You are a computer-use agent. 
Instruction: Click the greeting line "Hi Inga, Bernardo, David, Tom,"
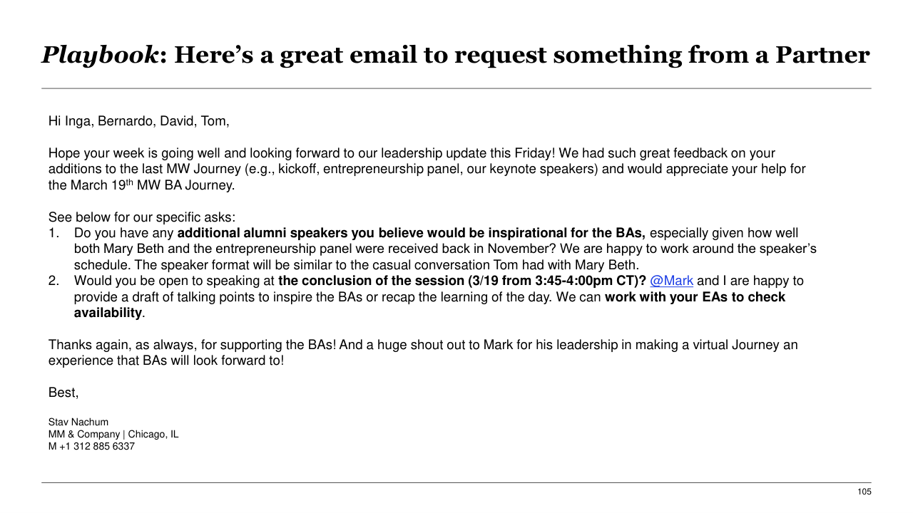point(138,121)
